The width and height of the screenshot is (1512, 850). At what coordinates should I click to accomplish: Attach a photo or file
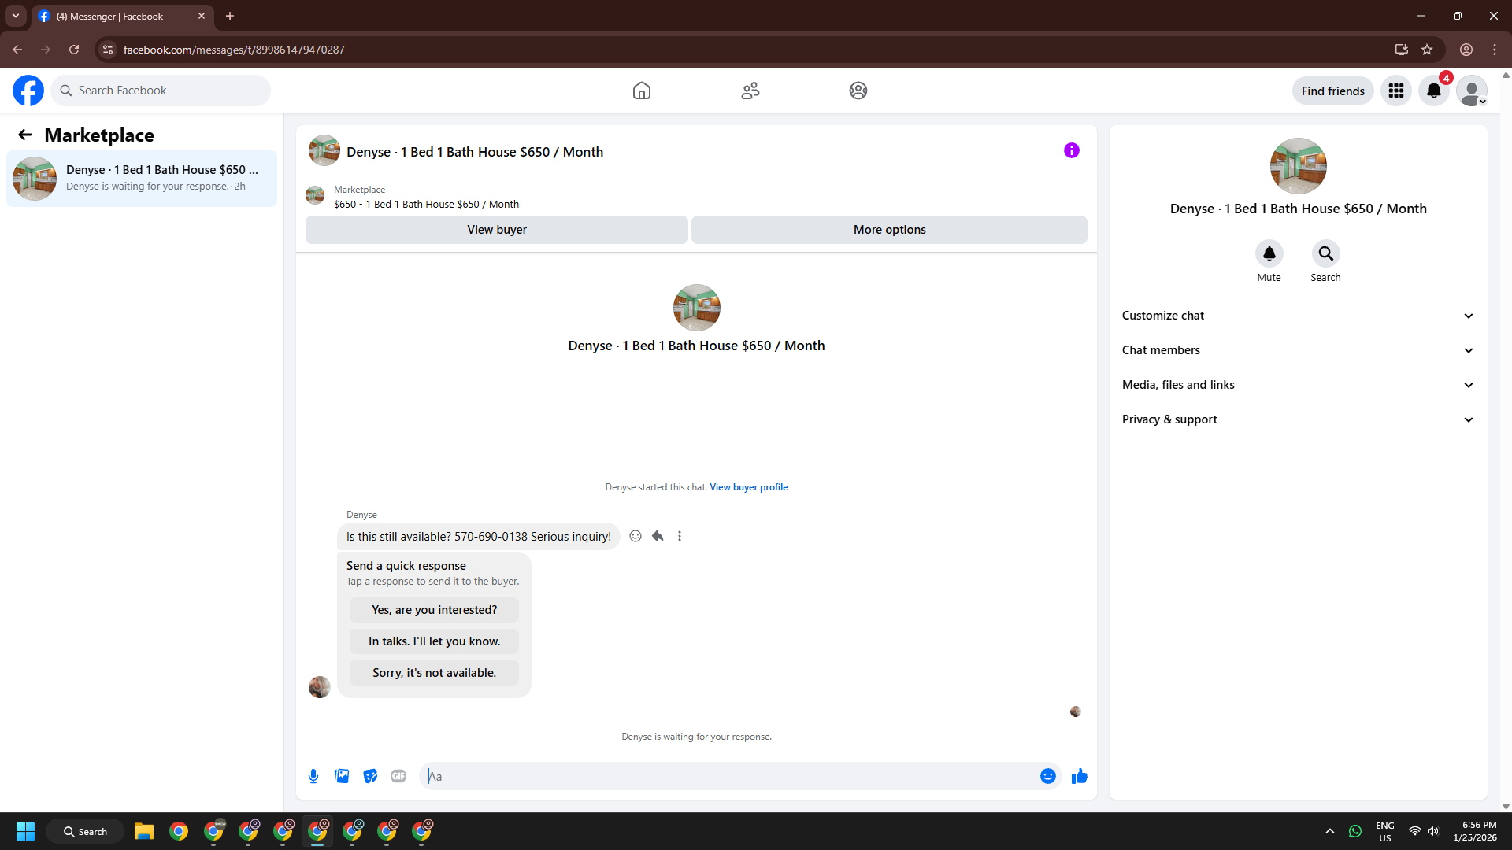pyautogui.click(x=342, y=776)
